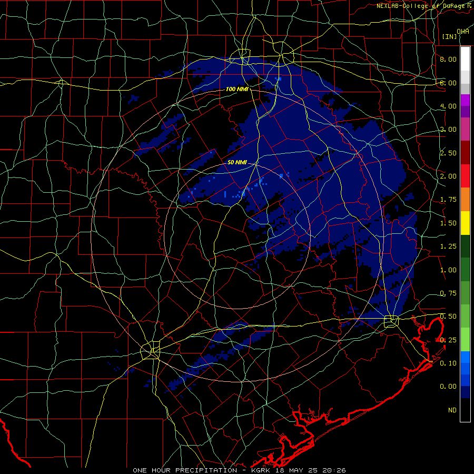Click the 100 NMI range ring label
This screenshot has height=474, width=474.
(237, 89)
